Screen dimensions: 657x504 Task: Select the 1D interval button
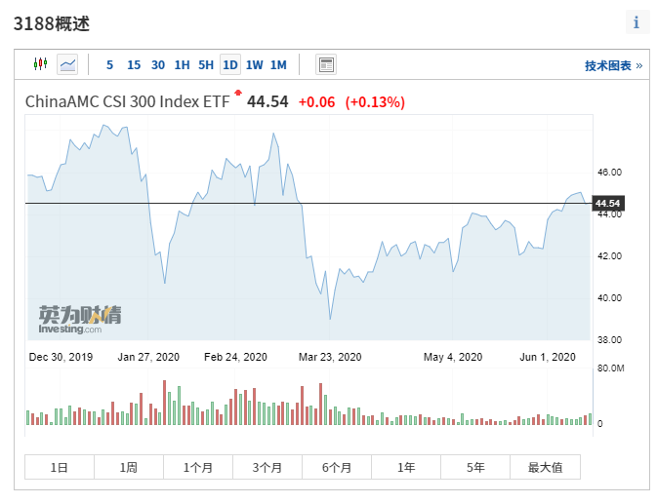[230, 65]
